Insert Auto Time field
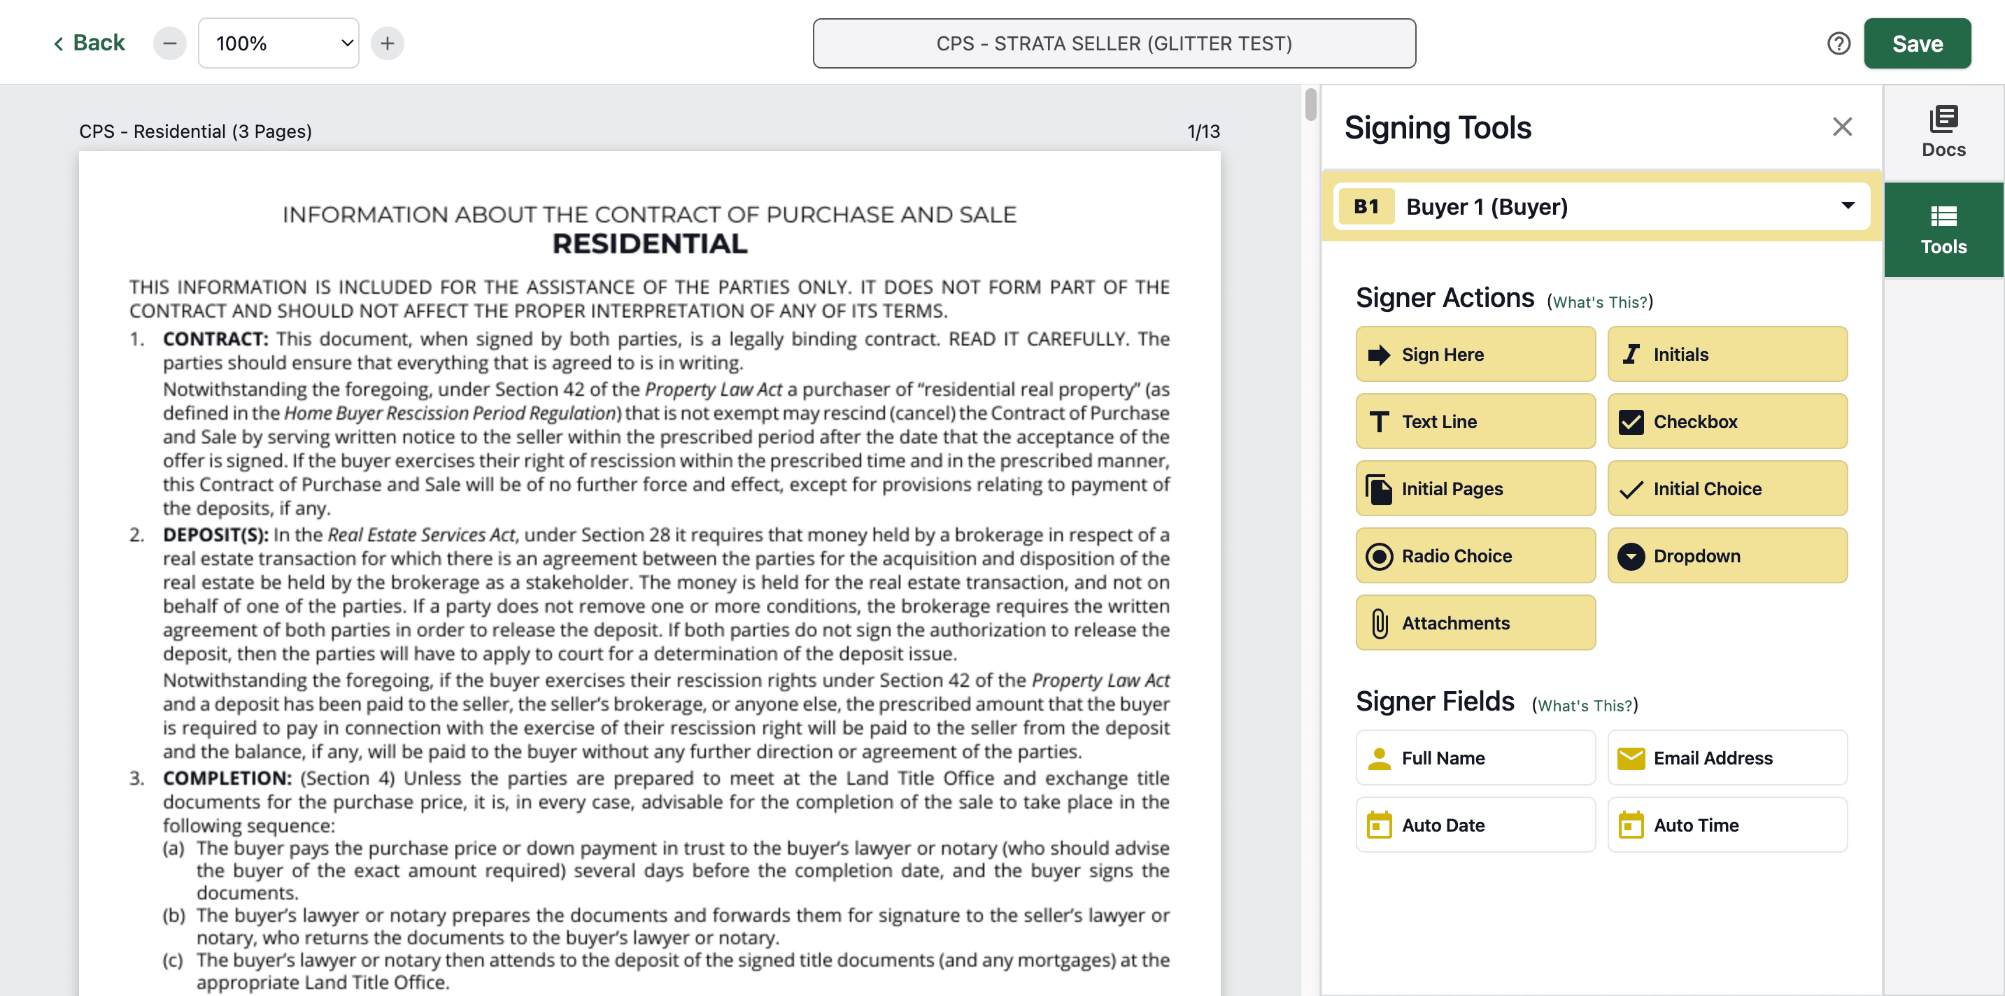The height and width of the screenshot is (996, 2005). pos(1727,825)
